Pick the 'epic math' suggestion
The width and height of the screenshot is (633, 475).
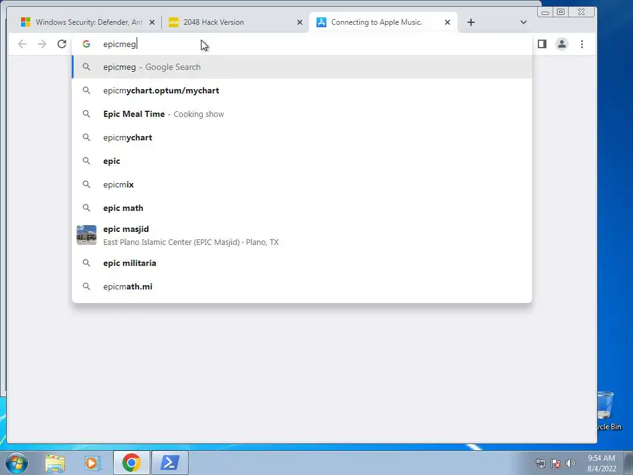pyautogui.click(x=302, y=208)
